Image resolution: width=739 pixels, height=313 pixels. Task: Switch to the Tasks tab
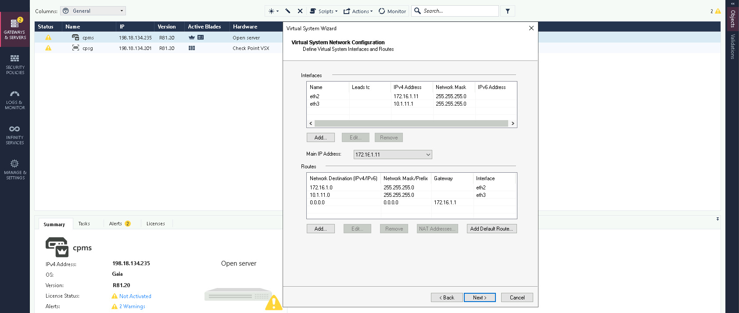coord(84,224)
